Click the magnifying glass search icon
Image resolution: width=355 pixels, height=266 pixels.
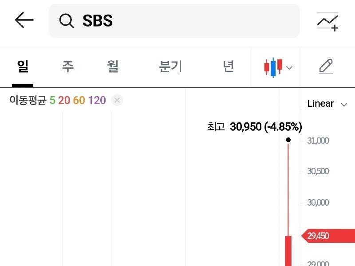point(67,21)
